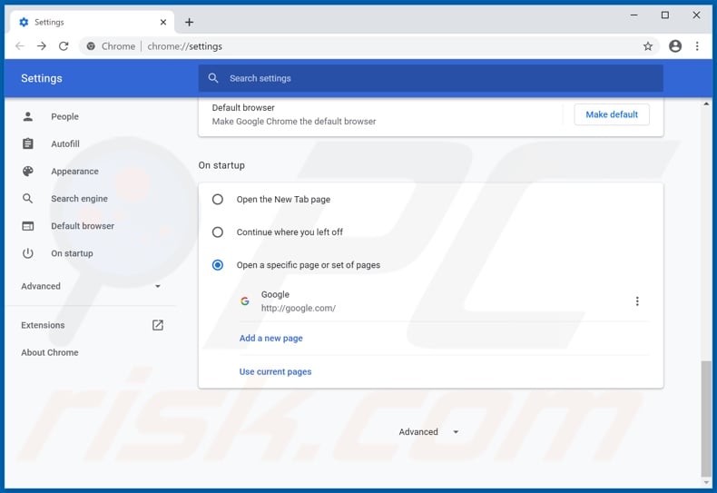
Task: Click the search magnifier icon in settings bar
Action: tap(213, 78)
